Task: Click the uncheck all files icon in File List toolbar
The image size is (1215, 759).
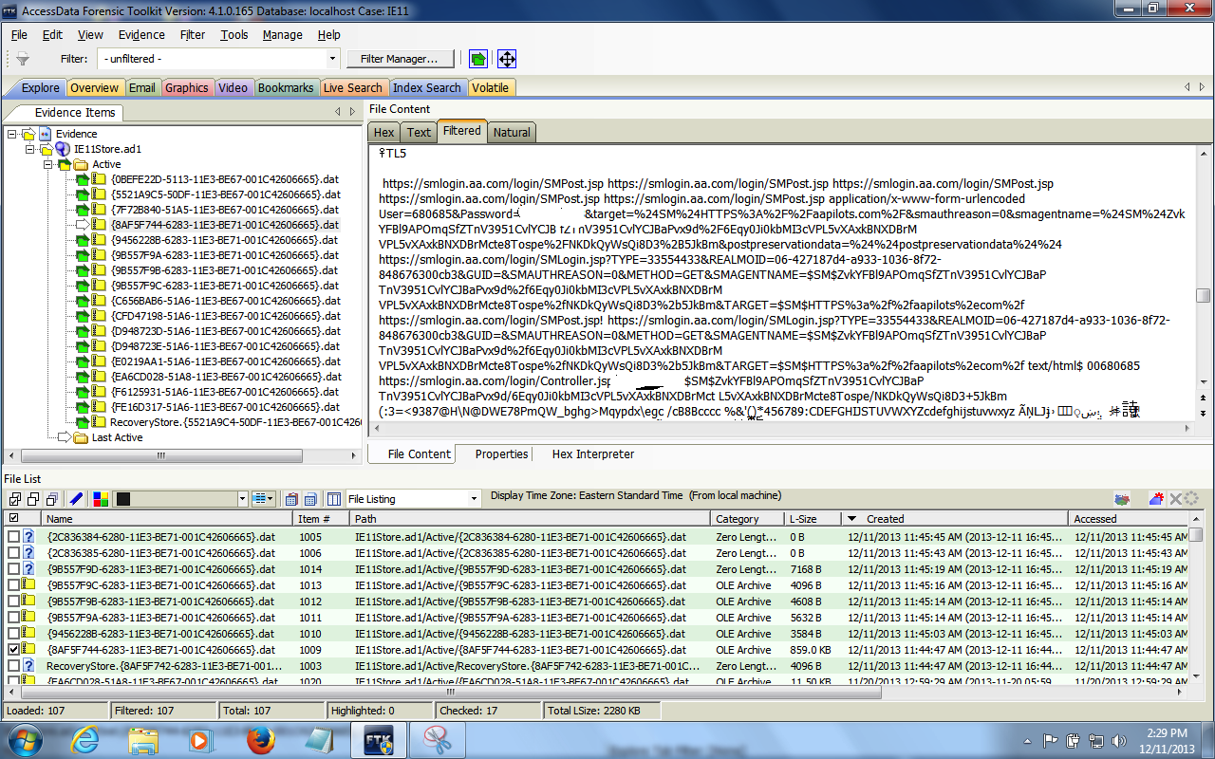Action: click(x=33, y=499)
